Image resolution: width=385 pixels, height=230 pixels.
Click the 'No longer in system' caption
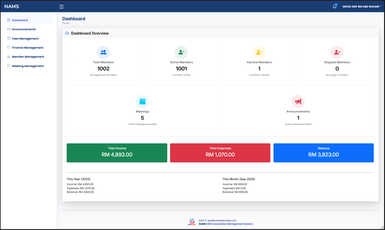337,75
